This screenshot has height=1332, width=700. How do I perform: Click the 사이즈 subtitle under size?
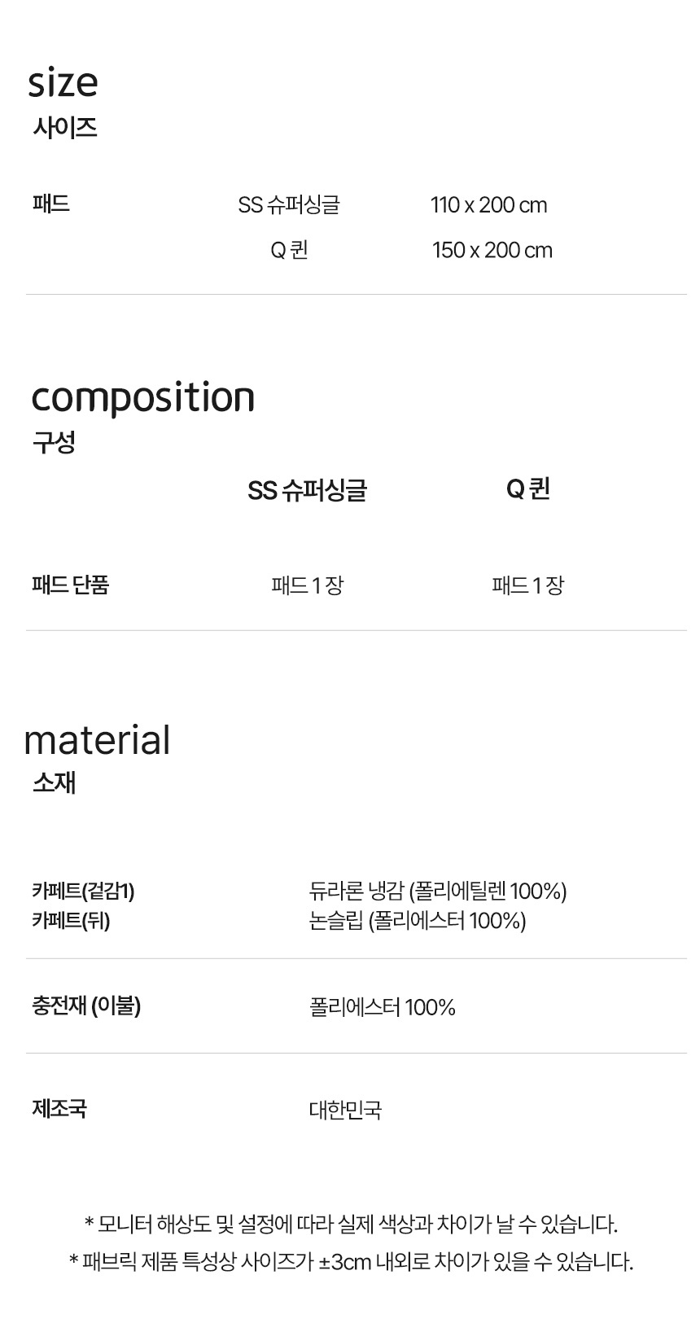pyautogui.click(x=65, y=128)
